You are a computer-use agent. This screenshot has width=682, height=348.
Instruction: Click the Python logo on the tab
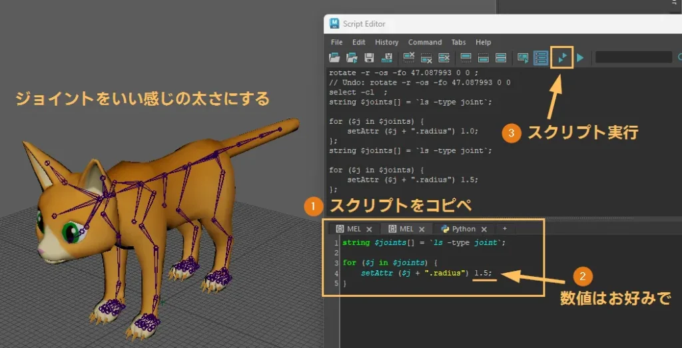(445, 229)
